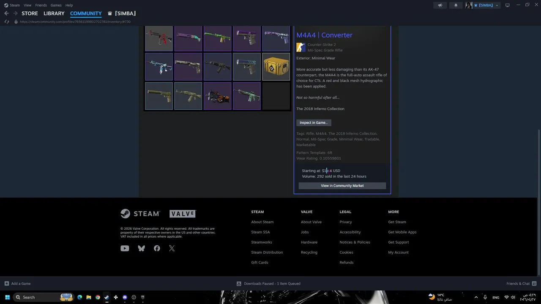The image size is (541, 304).
Task: Select the orange and black P90 item
Action: click(x=218, y=96)
